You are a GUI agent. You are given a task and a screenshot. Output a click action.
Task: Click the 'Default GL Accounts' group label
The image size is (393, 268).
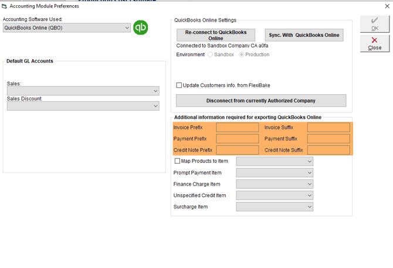click(29, 61)
